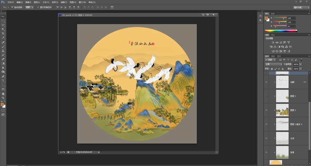The width and height of the screenshot is (311, 166).
Task: Open the 填充 fill arrow
Action: pos(301,69)
